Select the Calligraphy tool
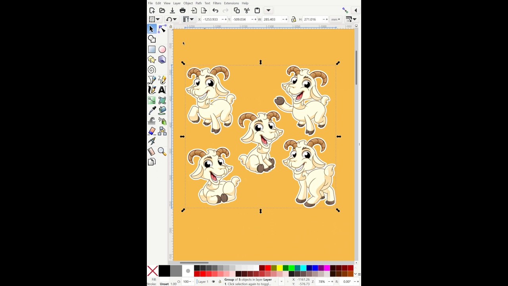Viewport: 508px width, 286px height. coord(152,90)
